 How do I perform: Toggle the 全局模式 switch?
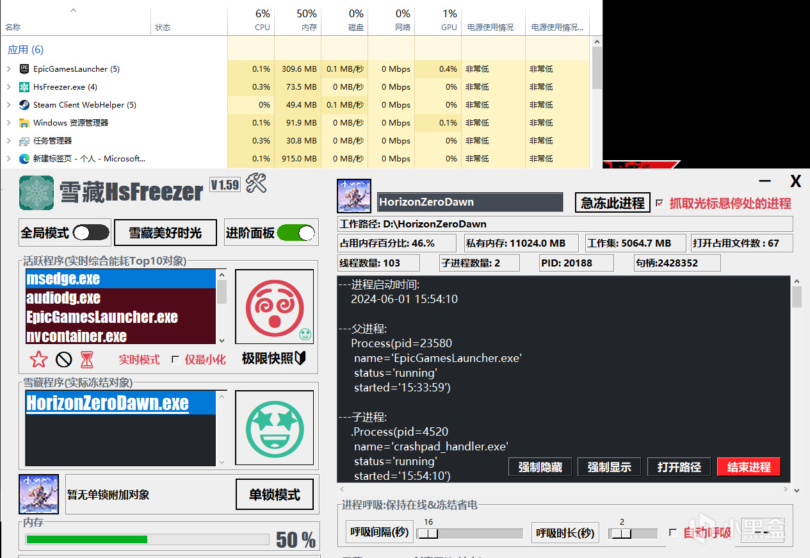[91, 233]
